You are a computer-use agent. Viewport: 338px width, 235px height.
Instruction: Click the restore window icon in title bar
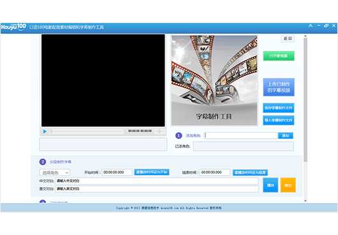326,26
